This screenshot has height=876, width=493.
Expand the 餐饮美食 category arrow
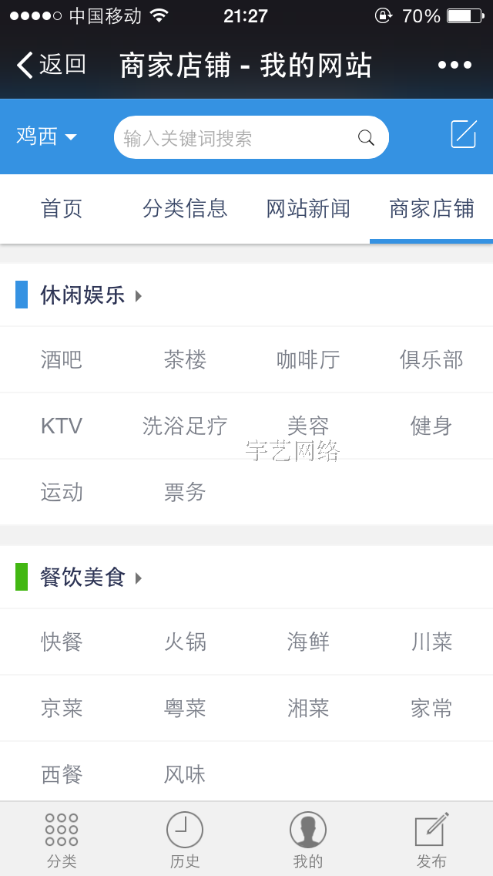[139, 578]
